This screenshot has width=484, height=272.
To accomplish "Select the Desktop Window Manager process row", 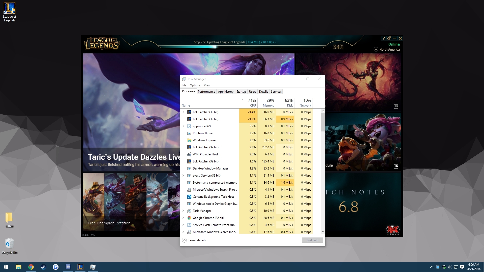I will (251, 168).
